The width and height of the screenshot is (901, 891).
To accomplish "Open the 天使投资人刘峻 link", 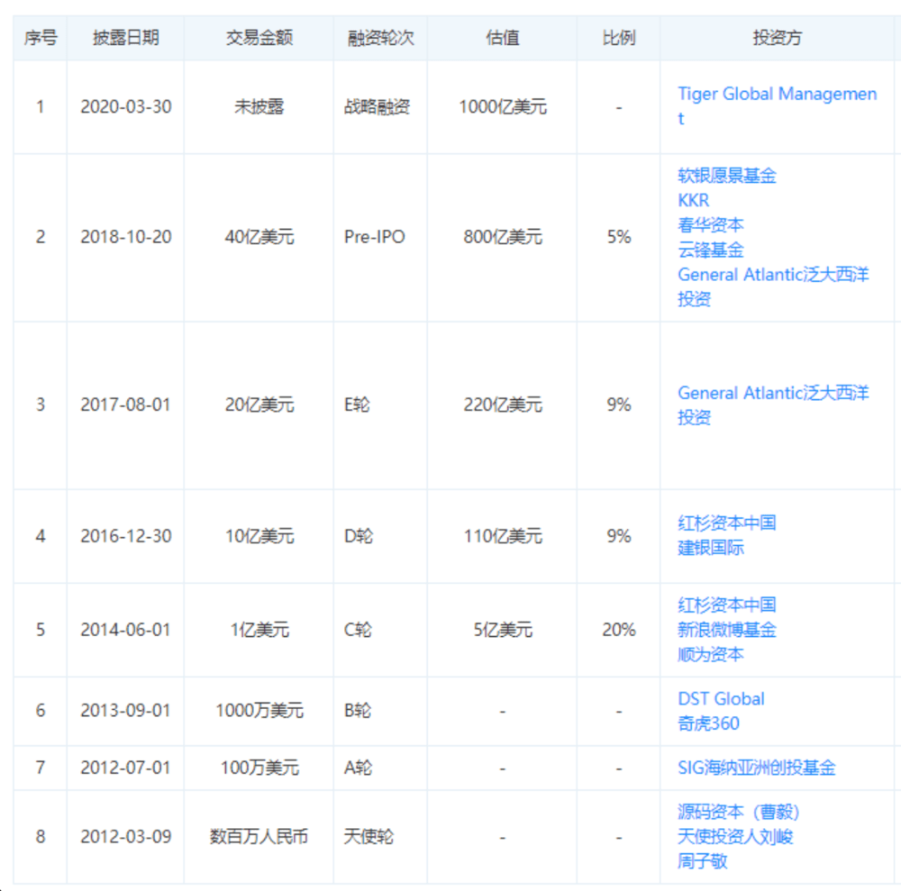I will [x=736, y=836].
